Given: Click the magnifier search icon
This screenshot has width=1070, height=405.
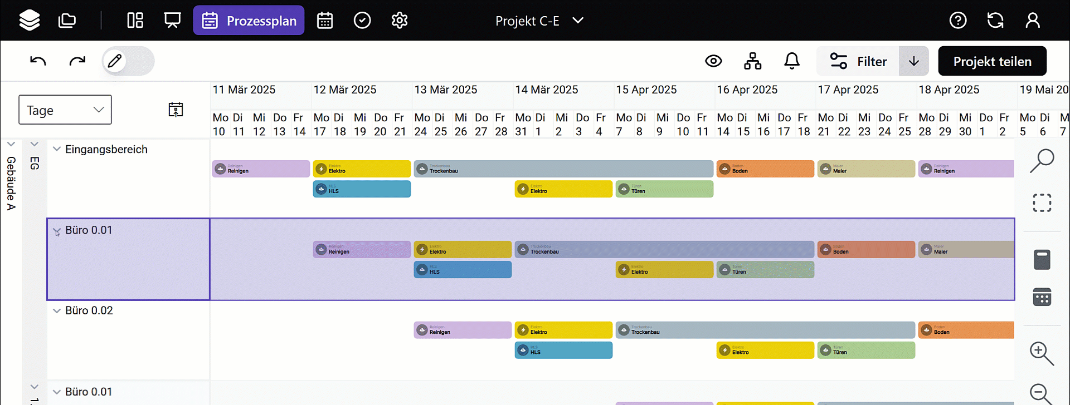Looking at the screenshot, I should [x=1042, y=161].
